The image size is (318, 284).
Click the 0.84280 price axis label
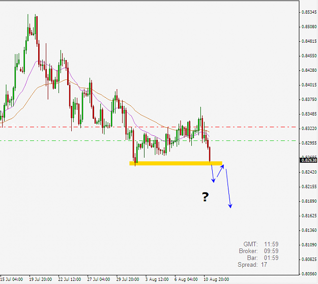point(309,70)
